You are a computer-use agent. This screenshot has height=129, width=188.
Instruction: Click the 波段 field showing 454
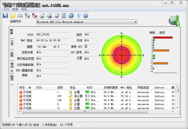[90, 35]
